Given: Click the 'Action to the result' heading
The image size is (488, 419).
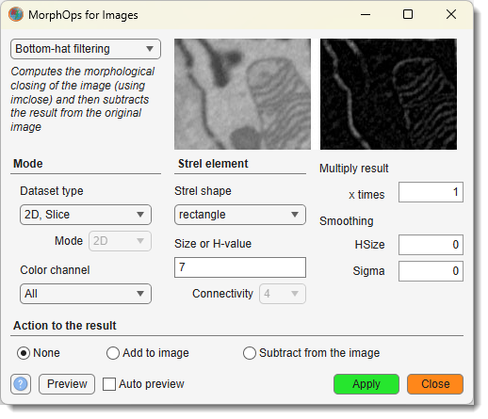Looking at the screenshot, I should [x=65, y=326].
